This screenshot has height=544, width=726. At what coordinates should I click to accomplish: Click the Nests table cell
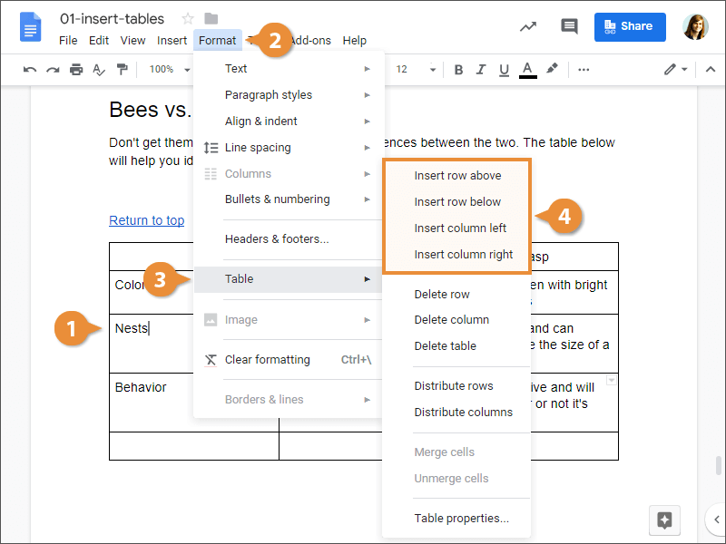(152, 344)
